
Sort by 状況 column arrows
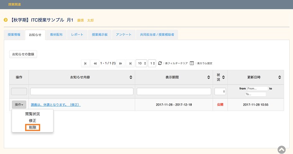pos(223,77)
